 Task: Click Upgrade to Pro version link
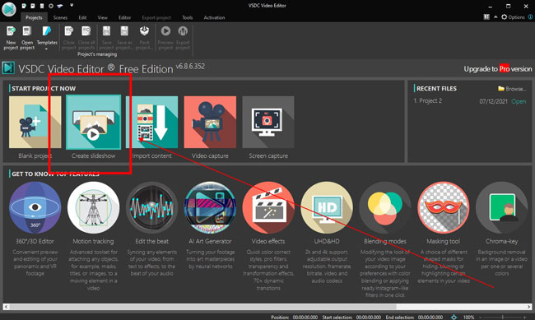point(497,69)
